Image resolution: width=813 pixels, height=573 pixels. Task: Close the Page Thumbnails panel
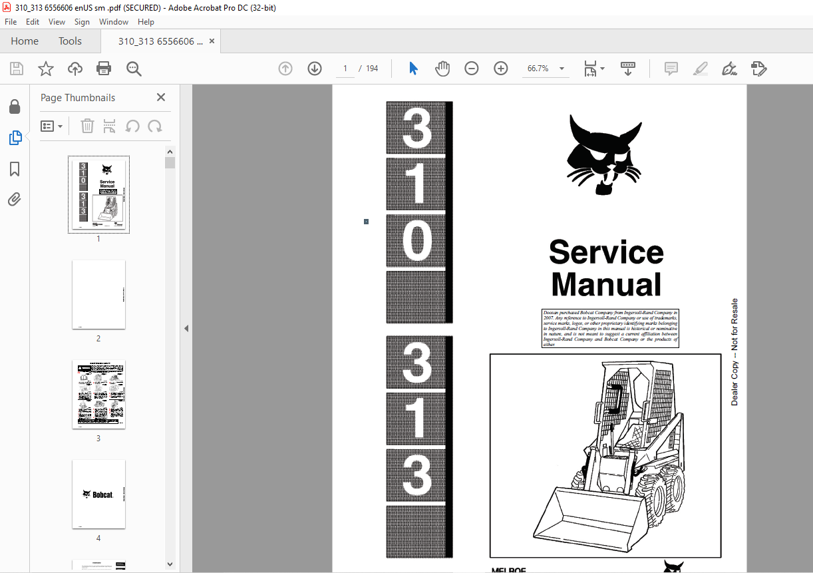point(161,97)
